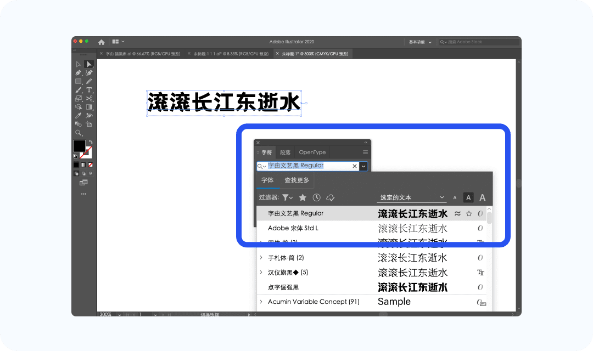
Task: Toggle the favorites star filter
Action: [x=303, y=197]
